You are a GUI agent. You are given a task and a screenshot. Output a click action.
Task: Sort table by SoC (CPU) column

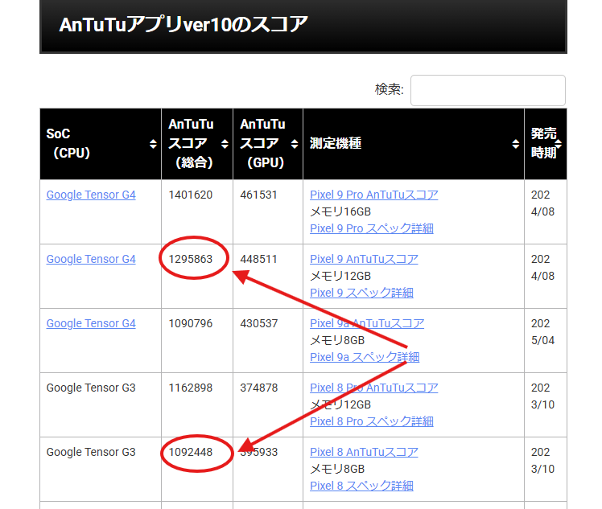pyautogui.click(x=153, y=144)
